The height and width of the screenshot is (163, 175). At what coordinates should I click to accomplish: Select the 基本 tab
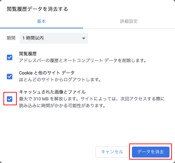[41, 21]
